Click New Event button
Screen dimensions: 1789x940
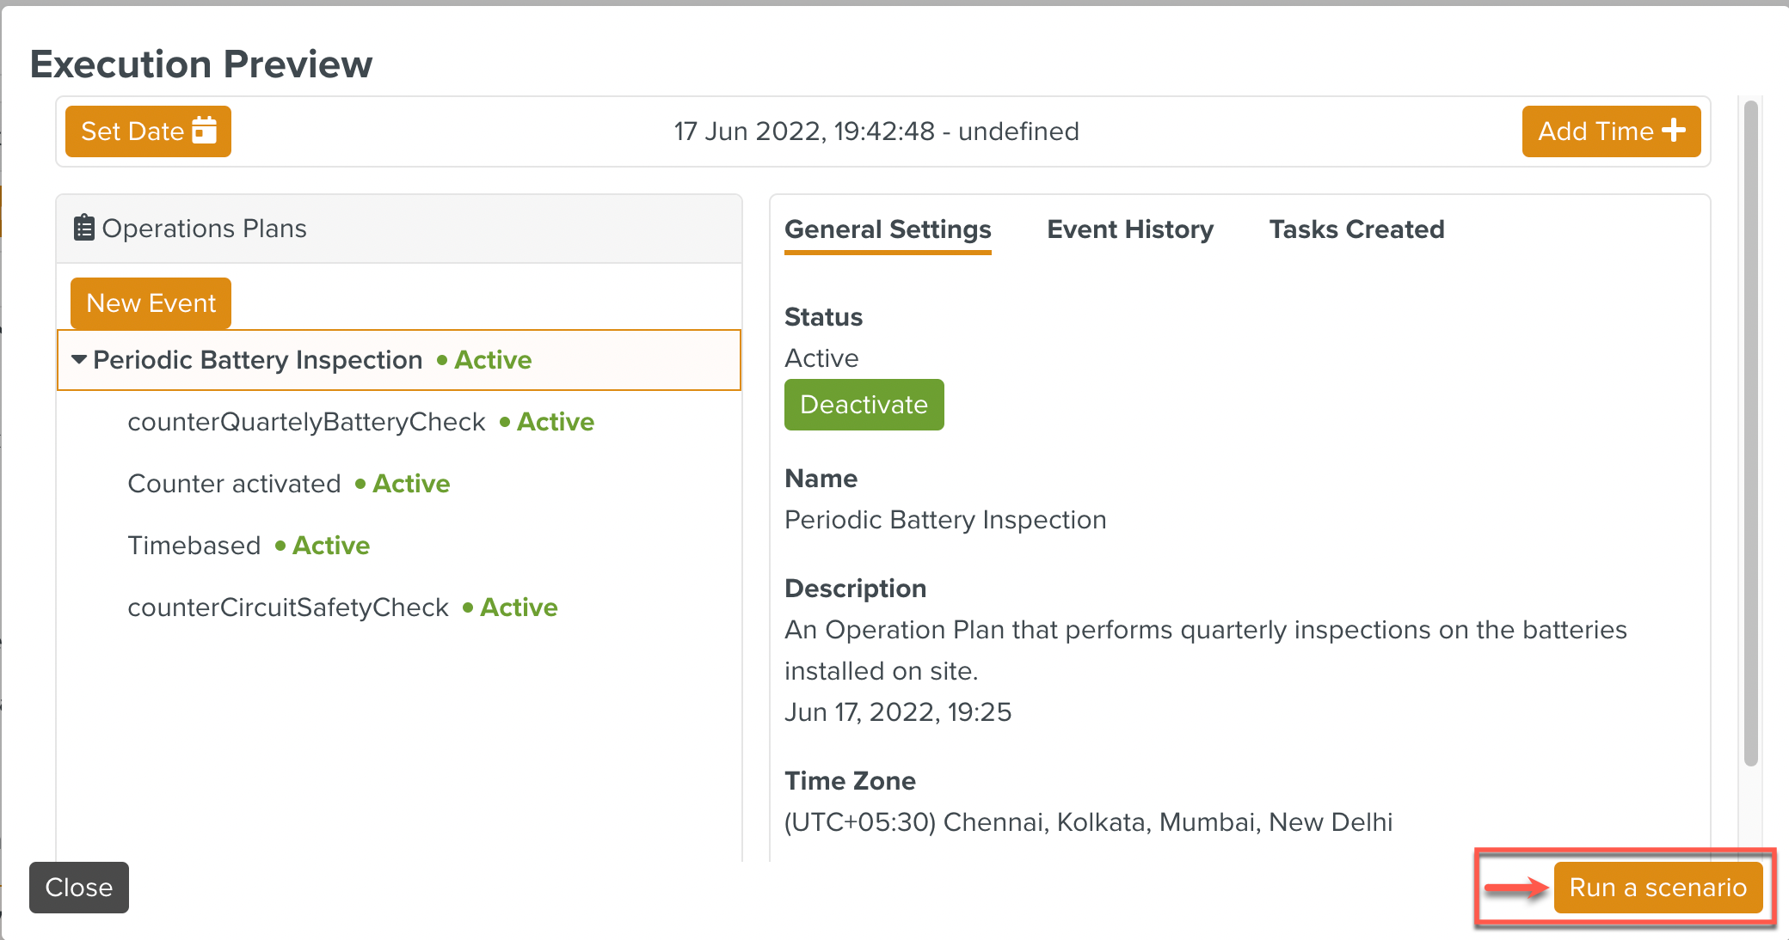tap(151, 303)
